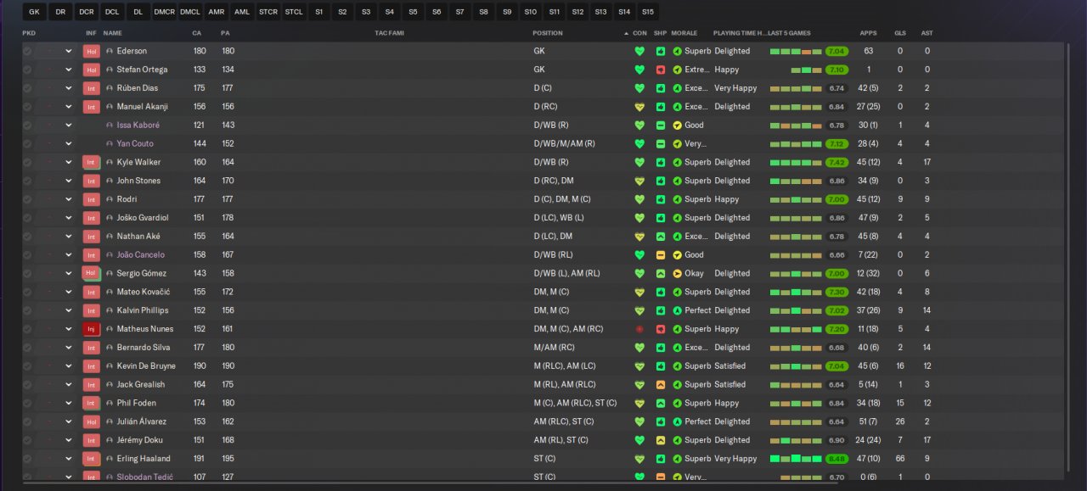Screen dimensions: 1087x491
Task: Open Slobodan Tedić's player name link
Action: click(145, 477)
